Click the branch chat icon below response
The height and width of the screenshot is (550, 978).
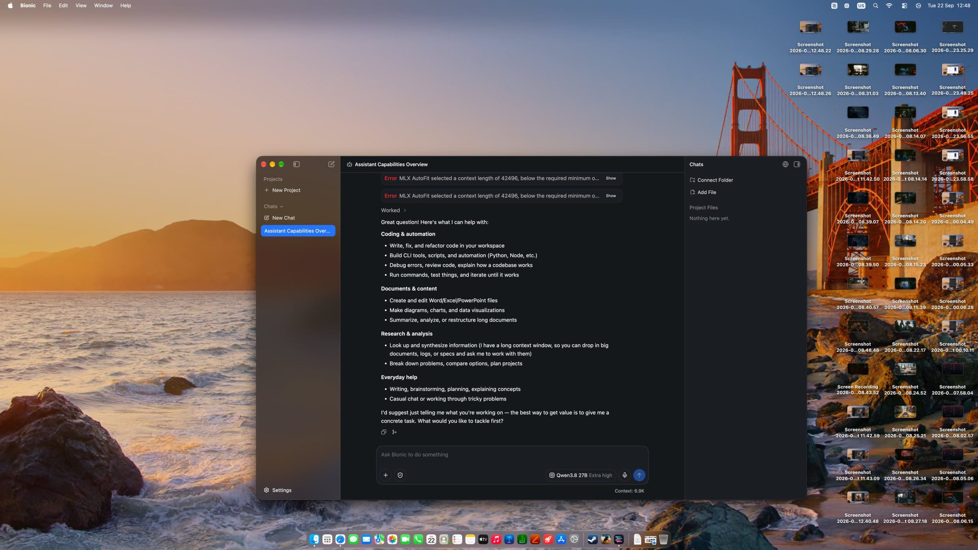click(x=394, y=432)
